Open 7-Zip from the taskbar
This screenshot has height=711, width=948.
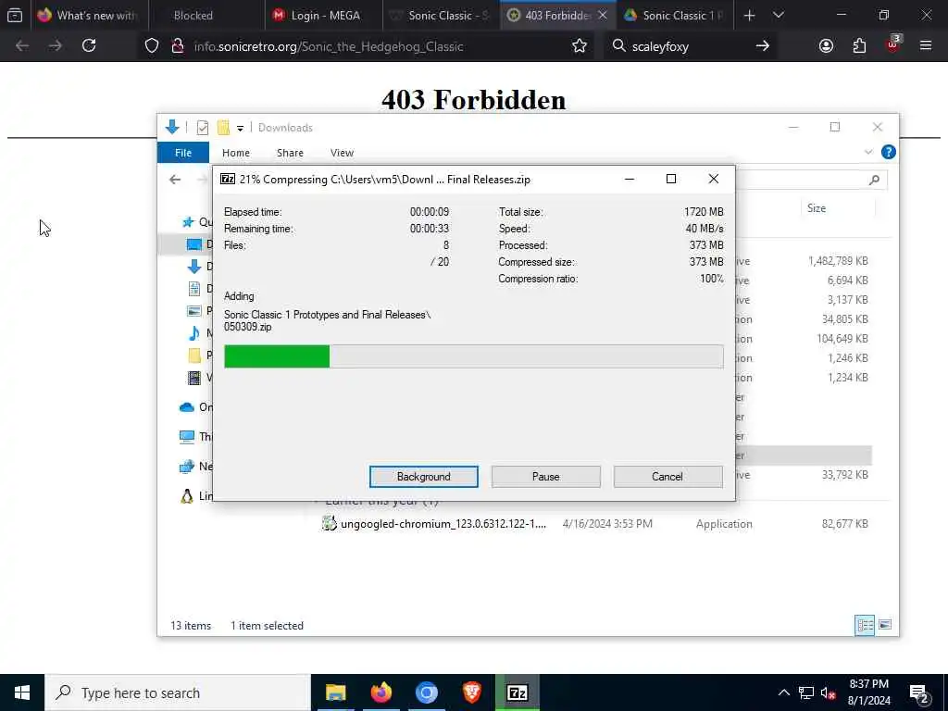[518, 692]
